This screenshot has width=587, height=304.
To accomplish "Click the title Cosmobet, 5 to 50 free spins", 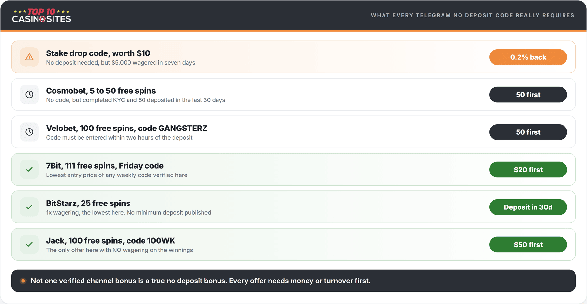I will [101, 91].
